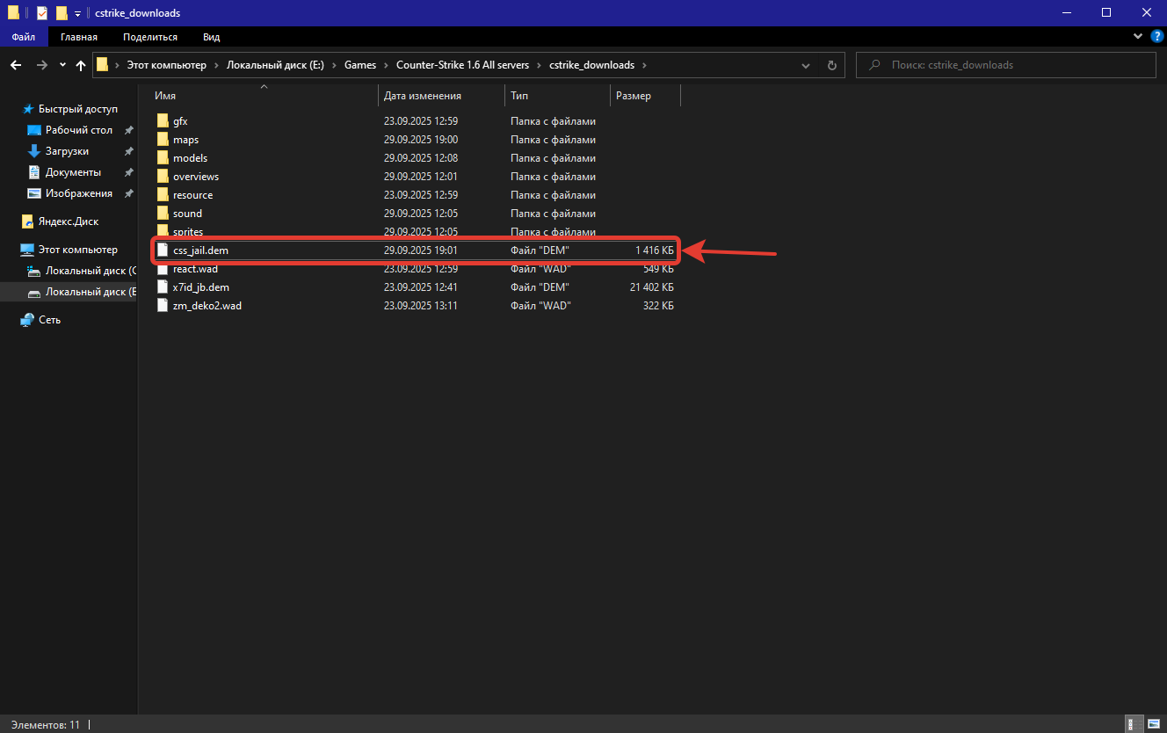Unpin Загрузки from Quick access
Screen dimensions: 1167x733
128,151
